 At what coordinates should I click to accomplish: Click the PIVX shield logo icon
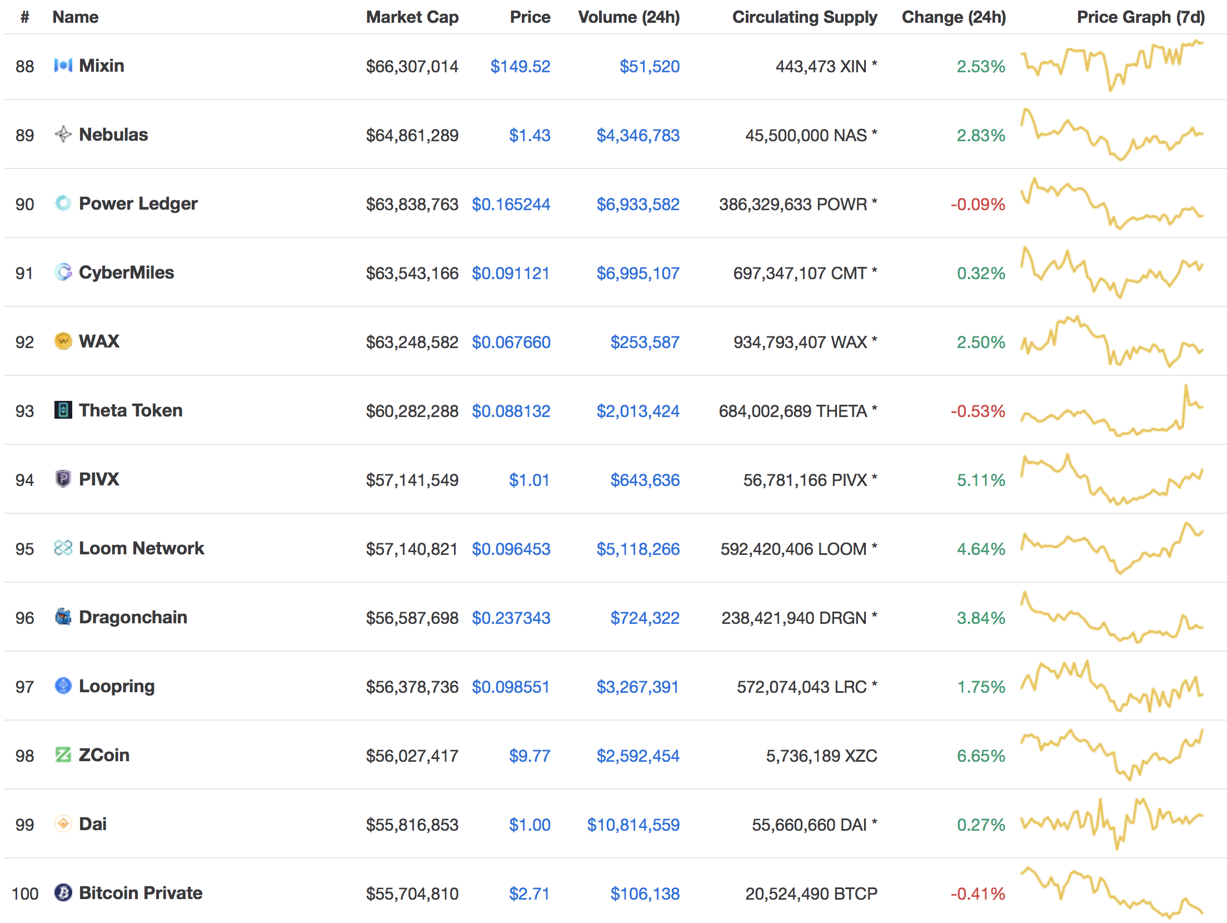[63, 479]
